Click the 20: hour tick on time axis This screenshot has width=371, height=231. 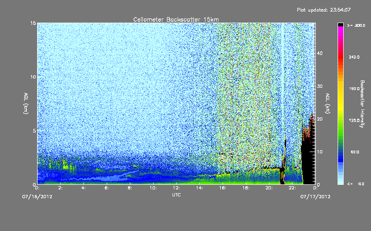[269, 188]
